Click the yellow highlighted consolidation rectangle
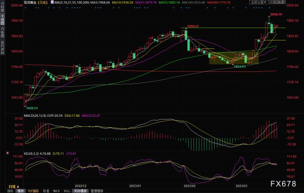Viewport: 304px width, 193px height. point(234,58)
